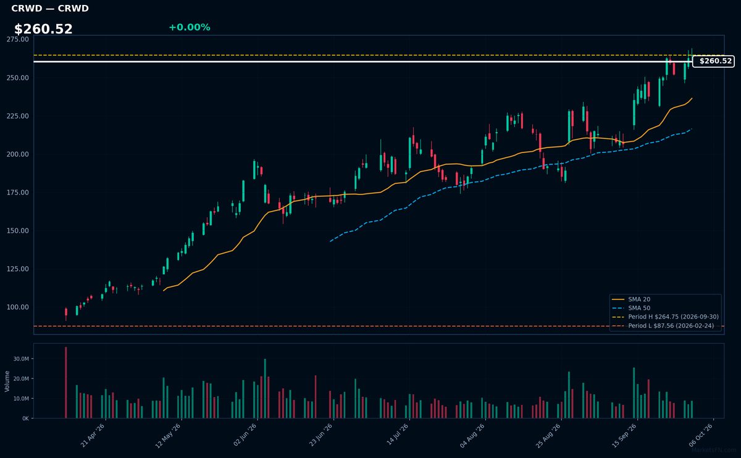The width and height of the screenshot is (741, 458).
Task: Click the CRWD — CRWD chart title
Action: point(50,9)
